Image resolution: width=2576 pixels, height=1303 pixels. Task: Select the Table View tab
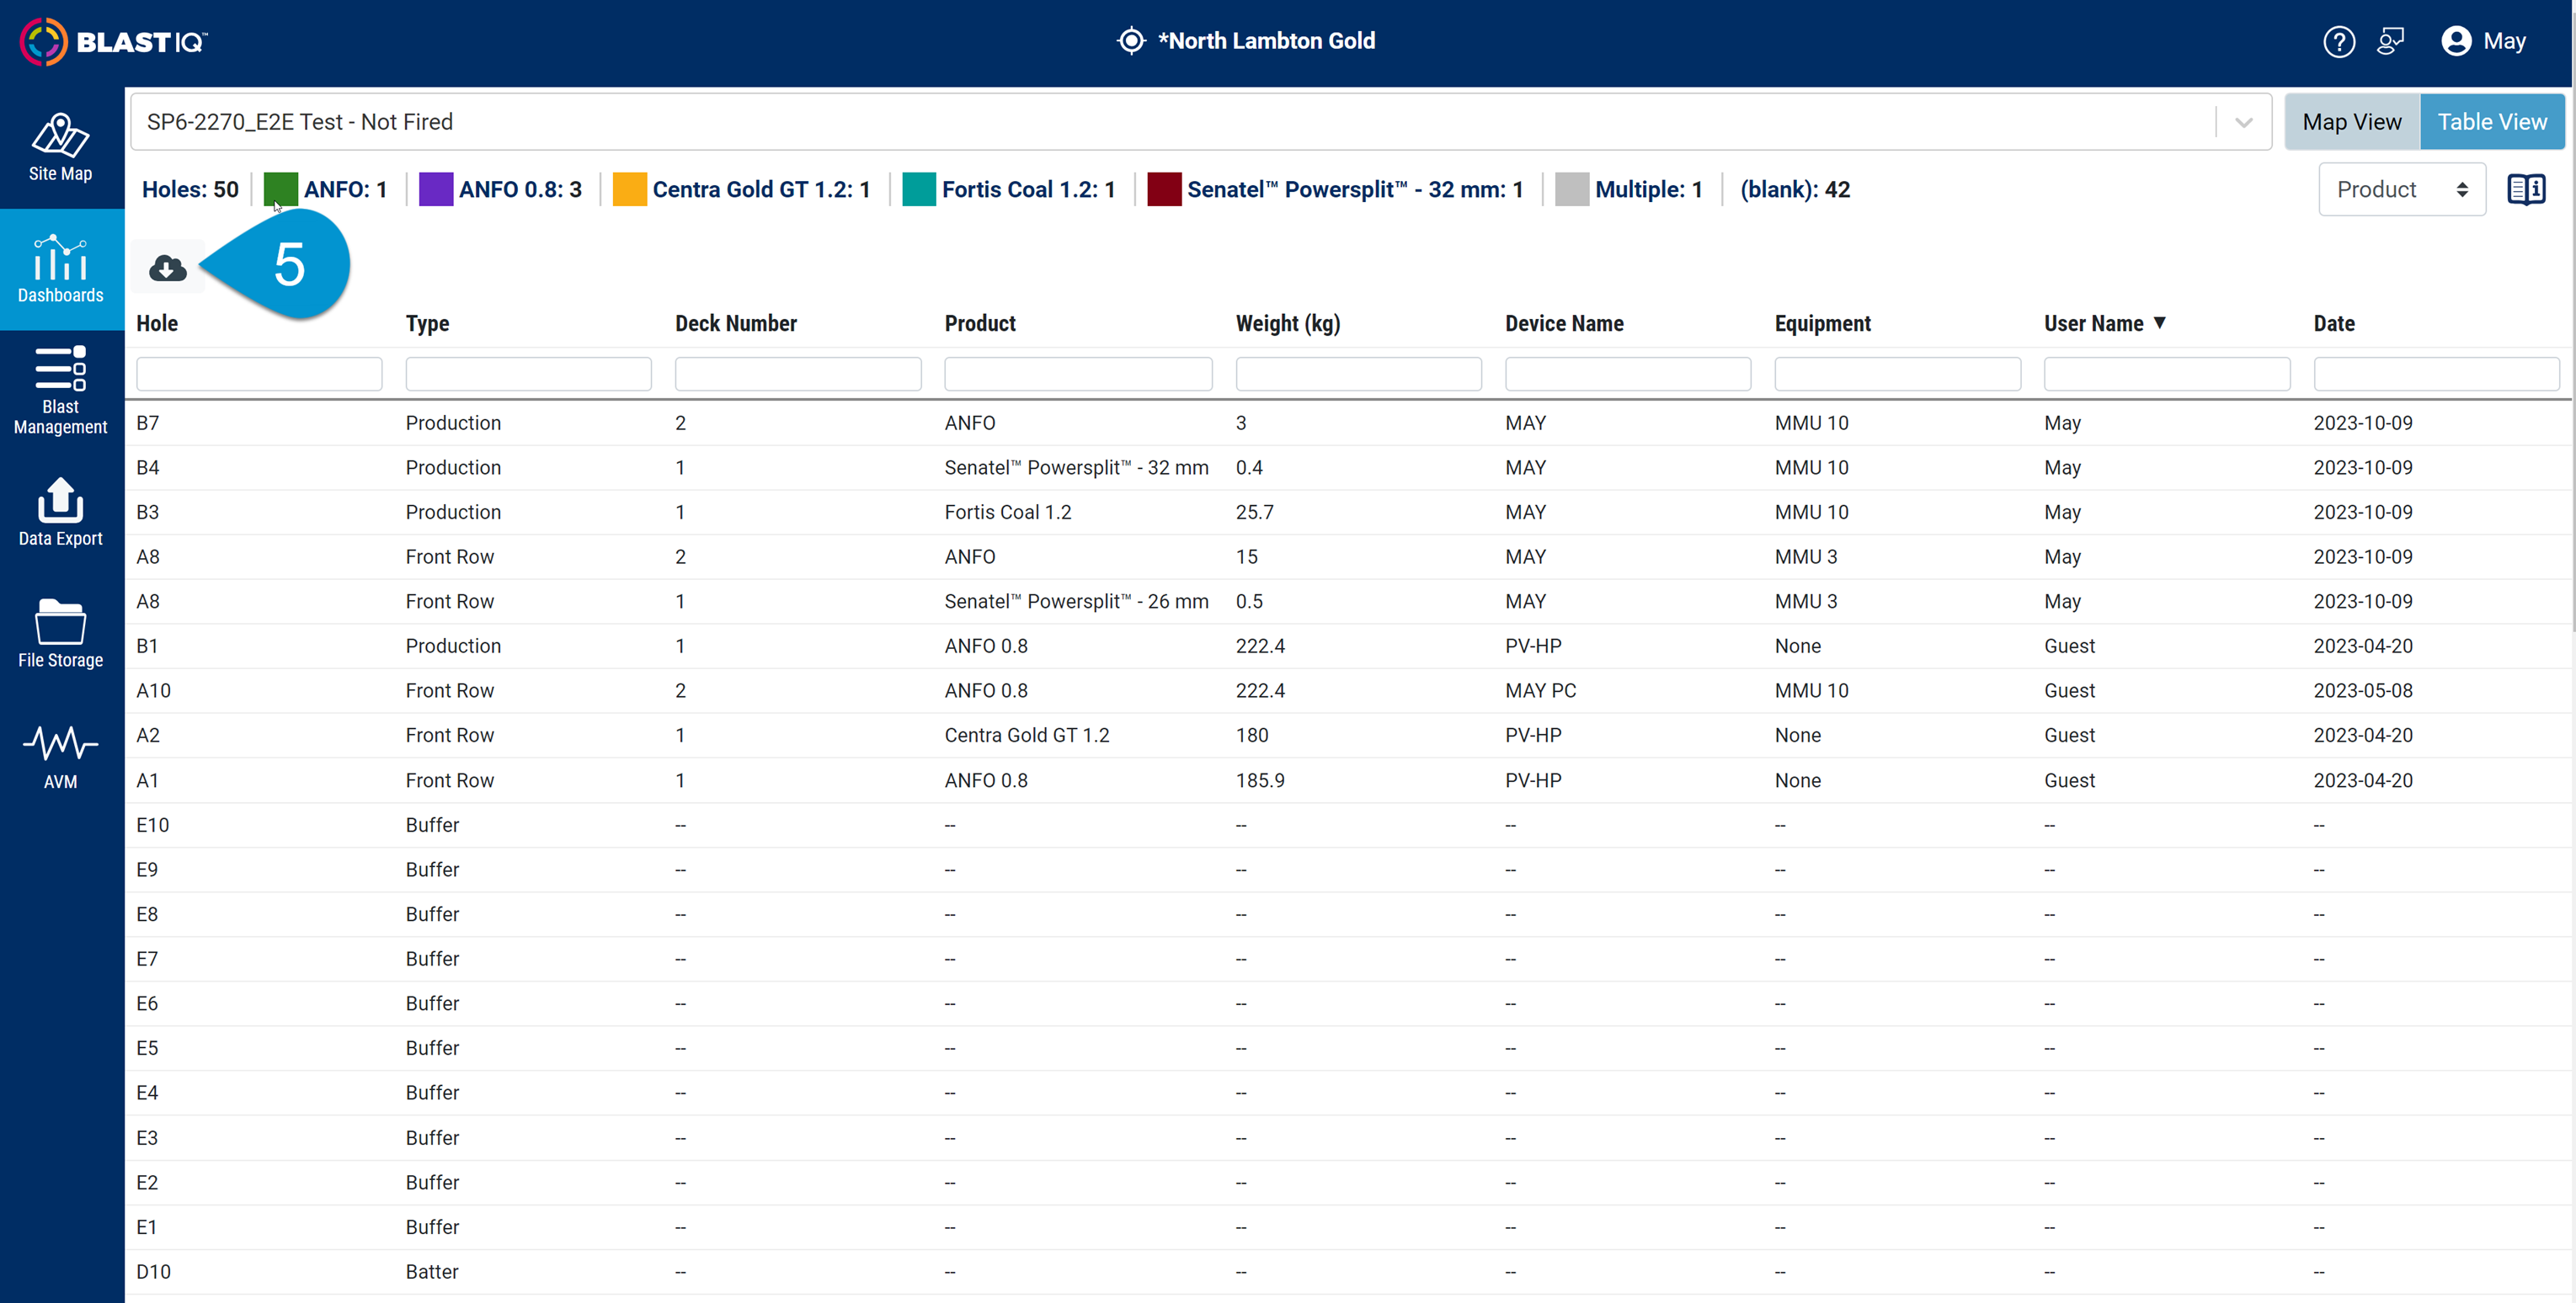click(x=2492, y=121)
